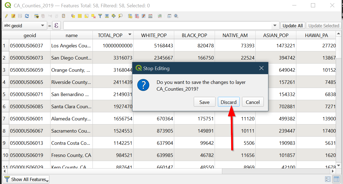Toggle editing mode pencil icon

[x=6, y=16]
